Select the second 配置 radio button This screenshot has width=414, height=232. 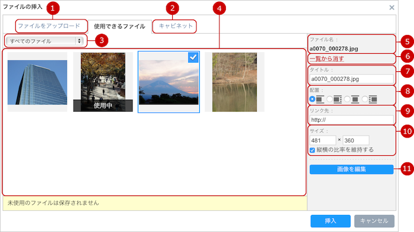330,99
